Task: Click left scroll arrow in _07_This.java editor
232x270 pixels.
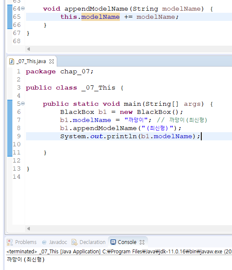Action: (x=29, y=229)
